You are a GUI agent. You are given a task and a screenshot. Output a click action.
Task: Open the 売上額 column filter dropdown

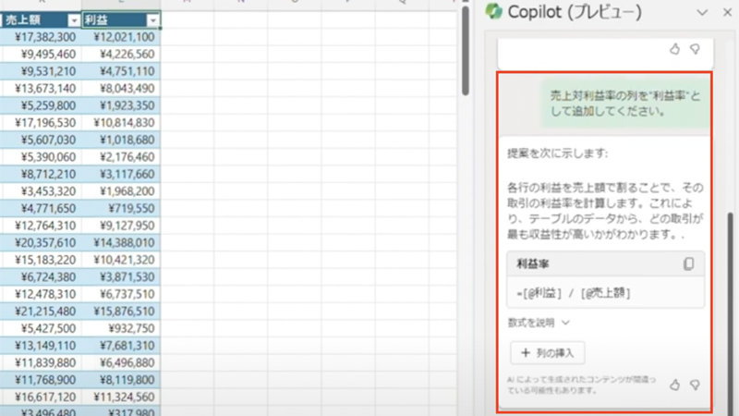tap(73, 20)
